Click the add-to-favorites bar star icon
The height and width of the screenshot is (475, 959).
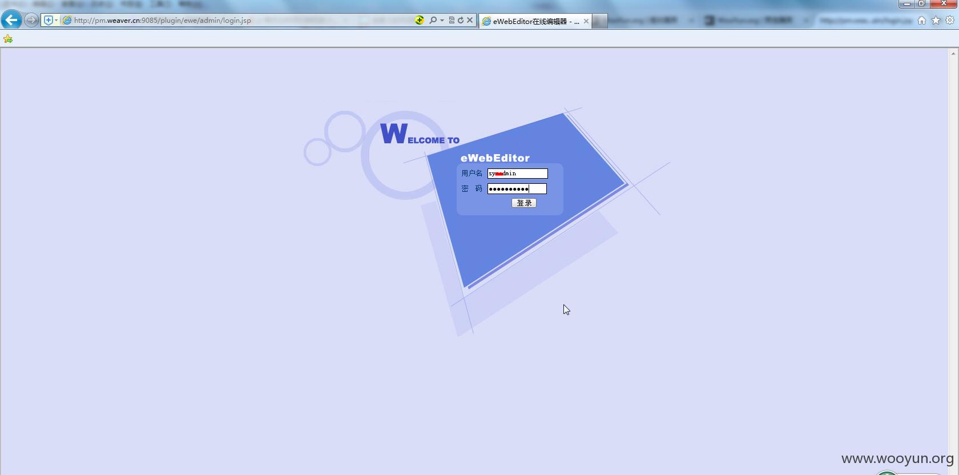coord(8,39)
